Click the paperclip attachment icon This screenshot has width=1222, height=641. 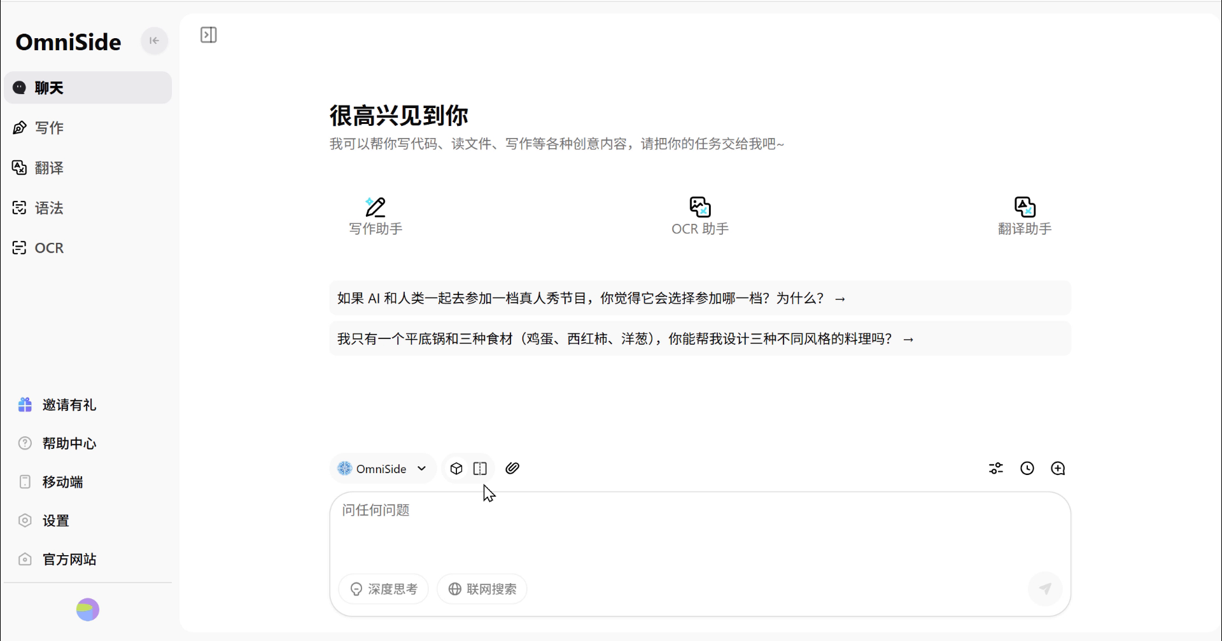[x=512, y=469]
